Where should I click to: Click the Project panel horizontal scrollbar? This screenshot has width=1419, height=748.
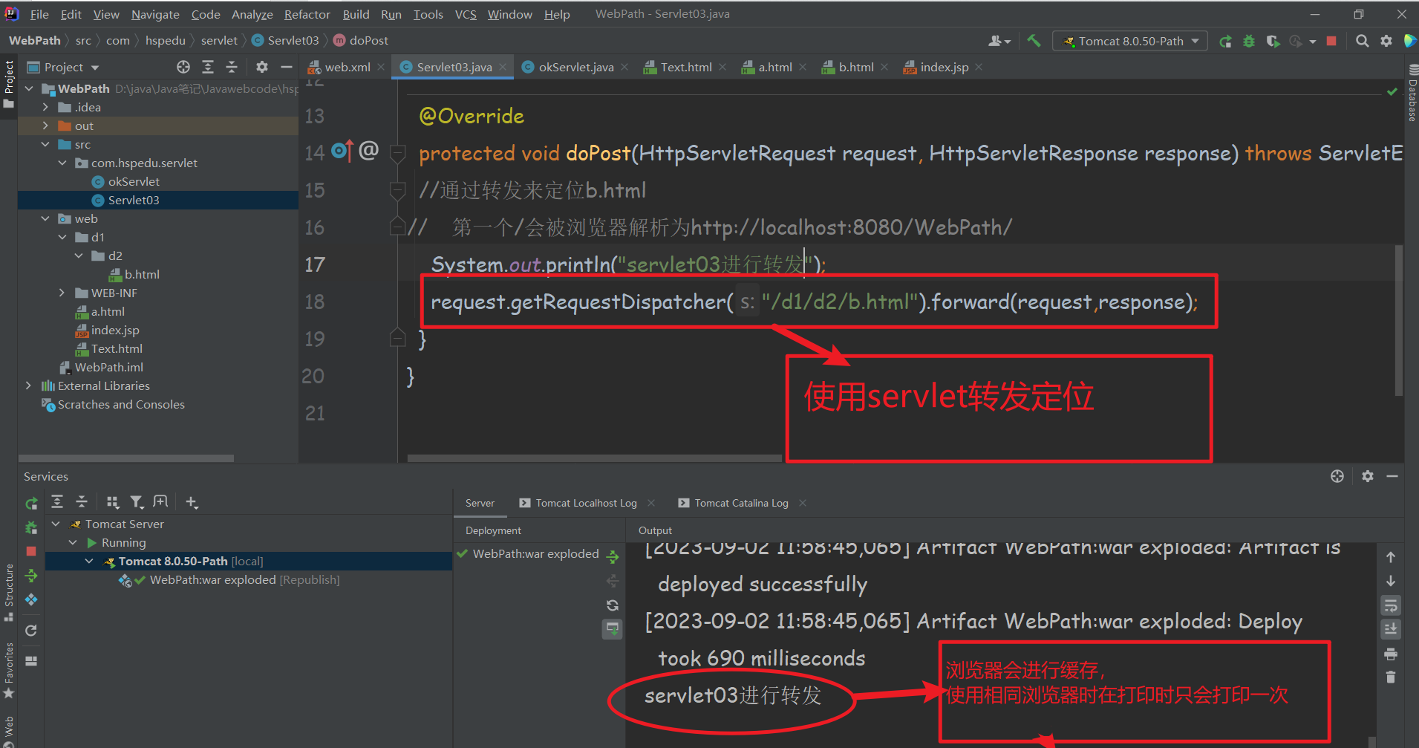point(126,458)
